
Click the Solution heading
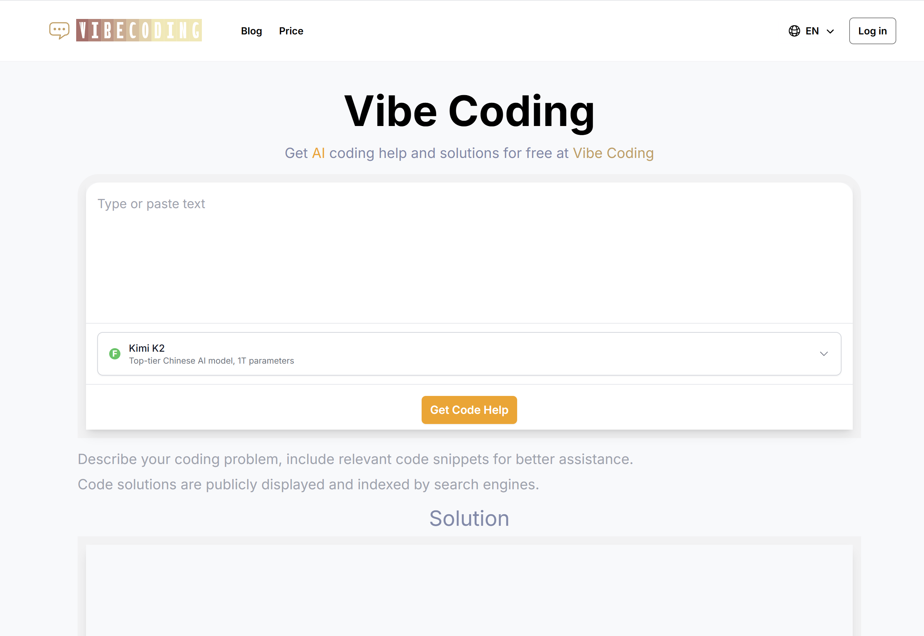[x=469, y=518]
